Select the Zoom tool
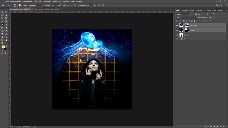228x128 pixels. [2, 43]
